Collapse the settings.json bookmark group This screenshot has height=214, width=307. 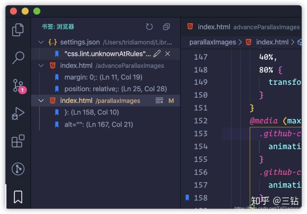click(41, 42)
